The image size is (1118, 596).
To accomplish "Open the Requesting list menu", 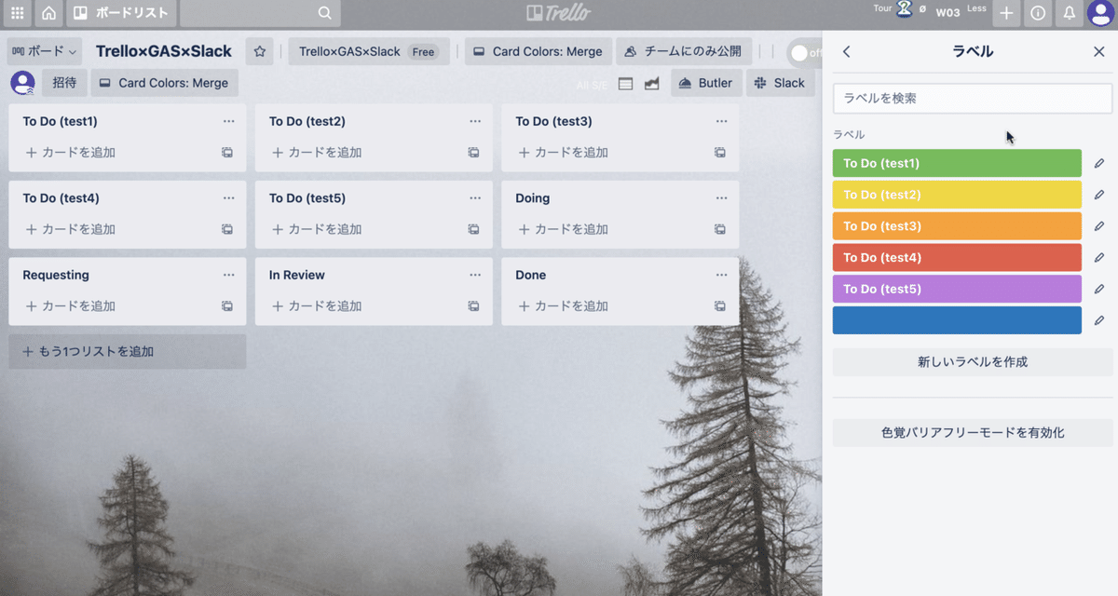I will coord(229,275).
